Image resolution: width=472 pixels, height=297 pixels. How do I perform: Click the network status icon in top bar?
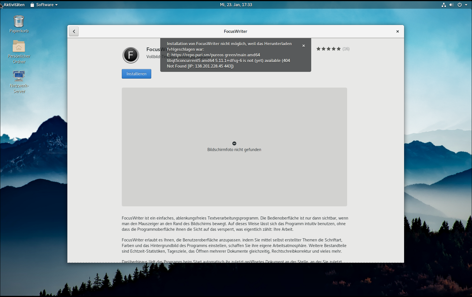point(444,5)
